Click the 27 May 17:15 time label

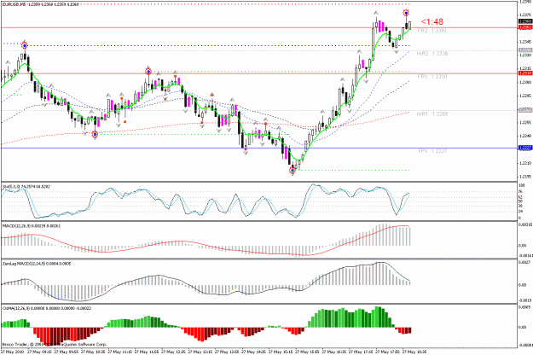pyautogui.click(x=361, y=352)
